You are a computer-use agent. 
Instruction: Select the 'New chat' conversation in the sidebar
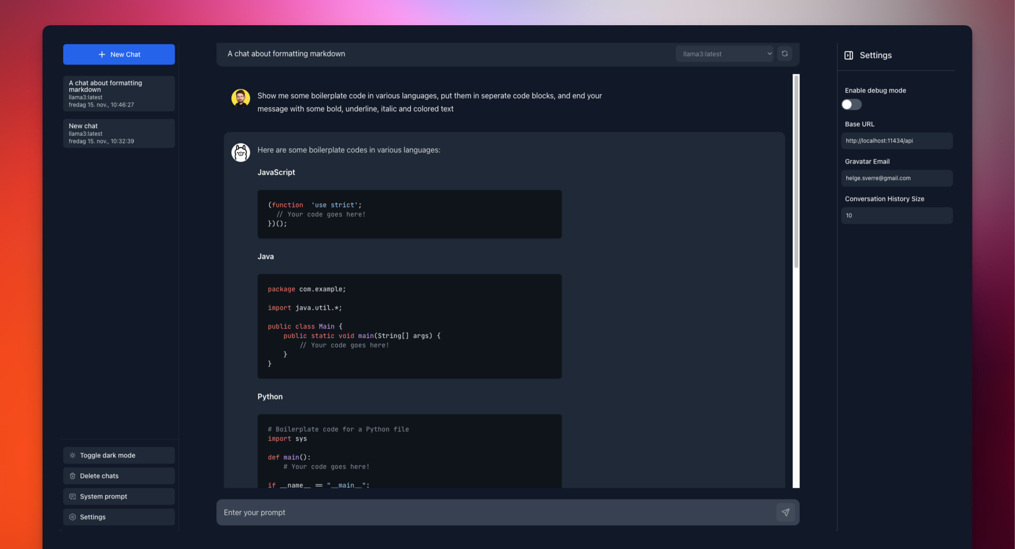119,133
